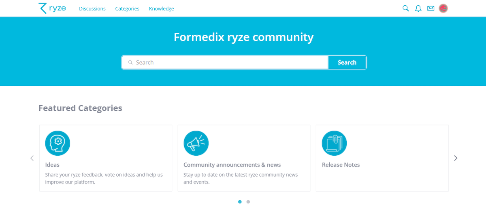Go to the next carousel slide arrow

(456, 158)
